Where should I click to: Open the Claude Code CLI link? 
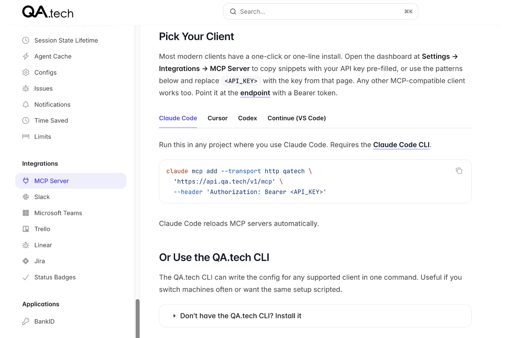pos(401,145)
